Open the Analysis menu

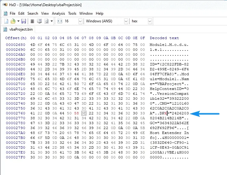pos(58,13)
